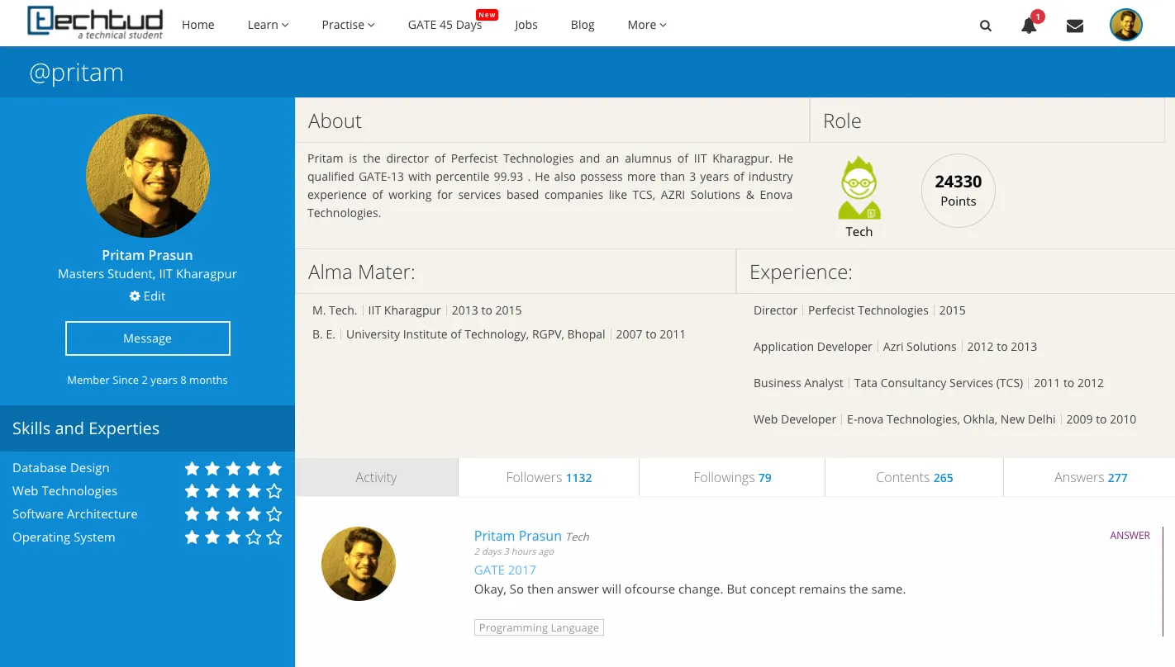The height and width of the screenshot is (667, 1175).
Task: Click the techtud logo
Action: 94,23
